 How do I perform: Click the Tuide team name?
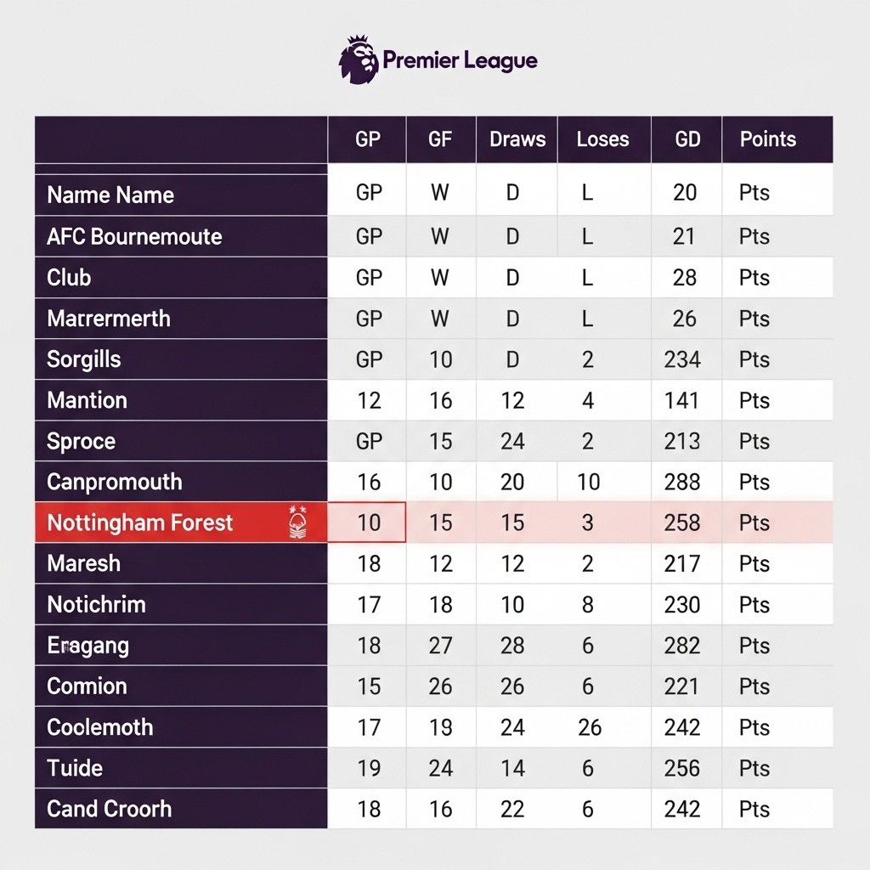[x=75, y=768]
